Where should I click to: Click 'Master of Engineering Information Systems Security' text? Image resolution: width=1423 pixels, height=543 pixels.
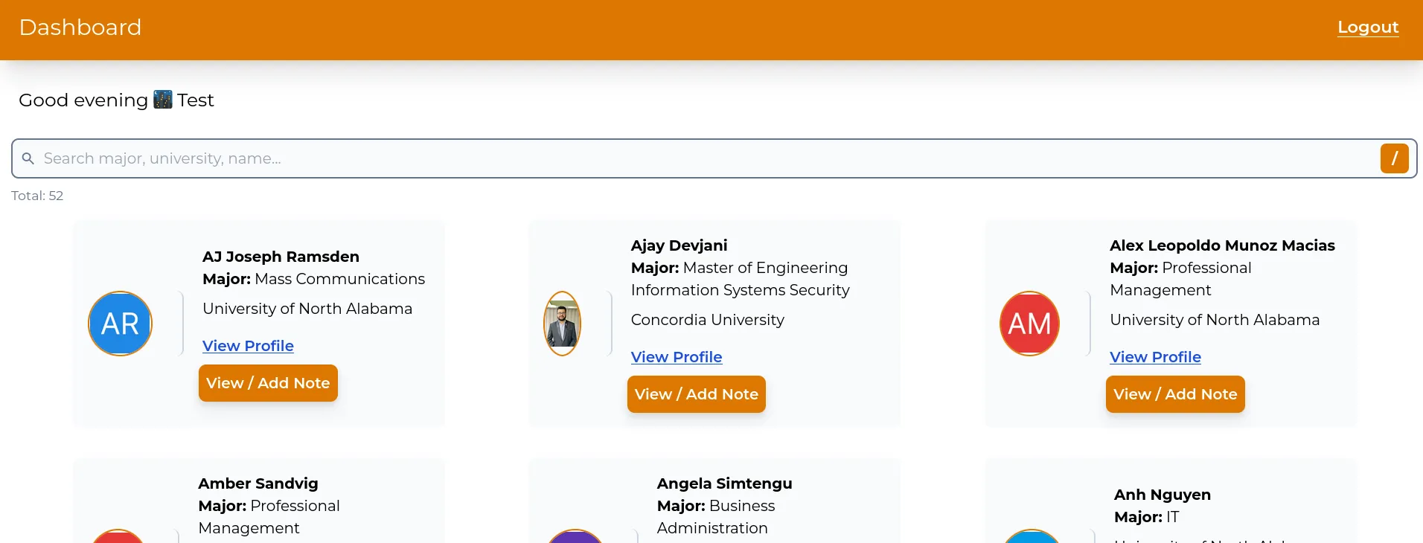point(740,279)
